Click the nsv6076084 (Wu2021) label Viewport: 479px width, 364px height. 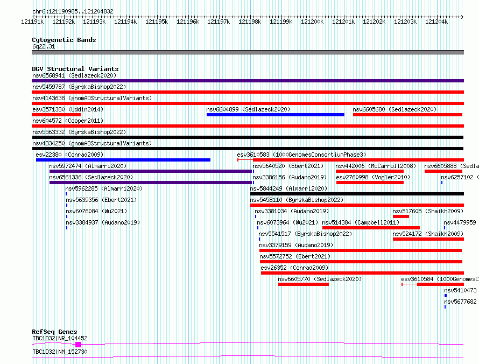pos(96,211)
